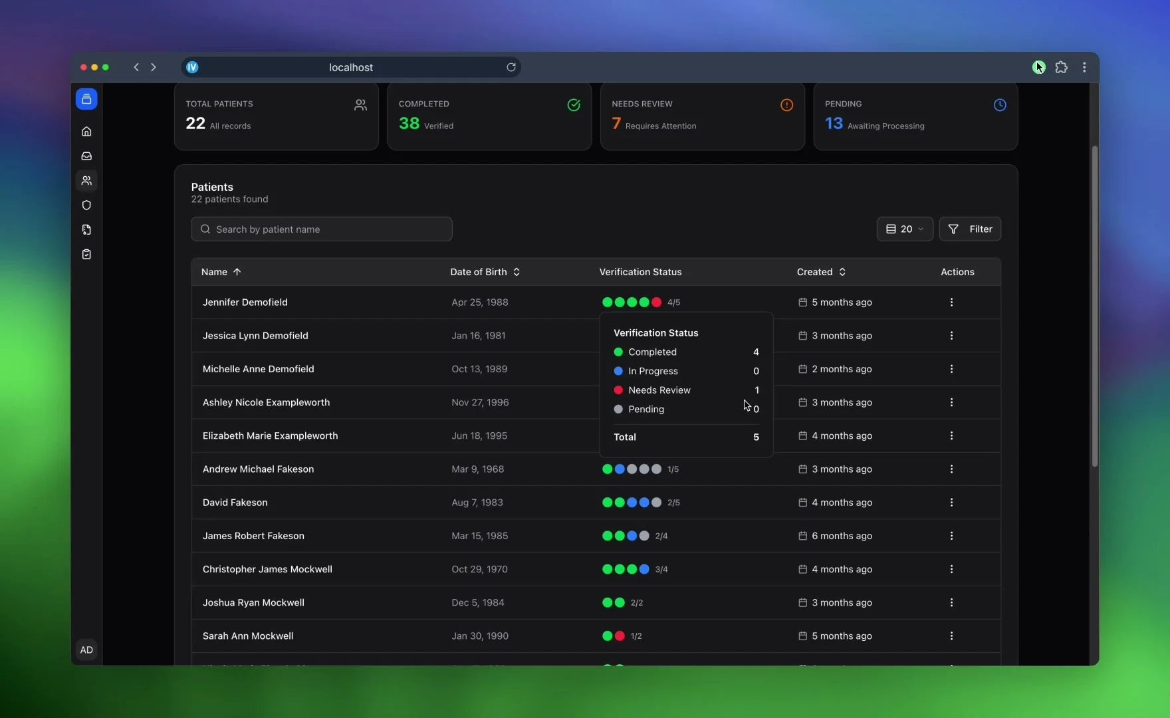This screenshot has height=718, width=1170.
Task: Click the browser back arrow
Action: [x=136, y=67]
